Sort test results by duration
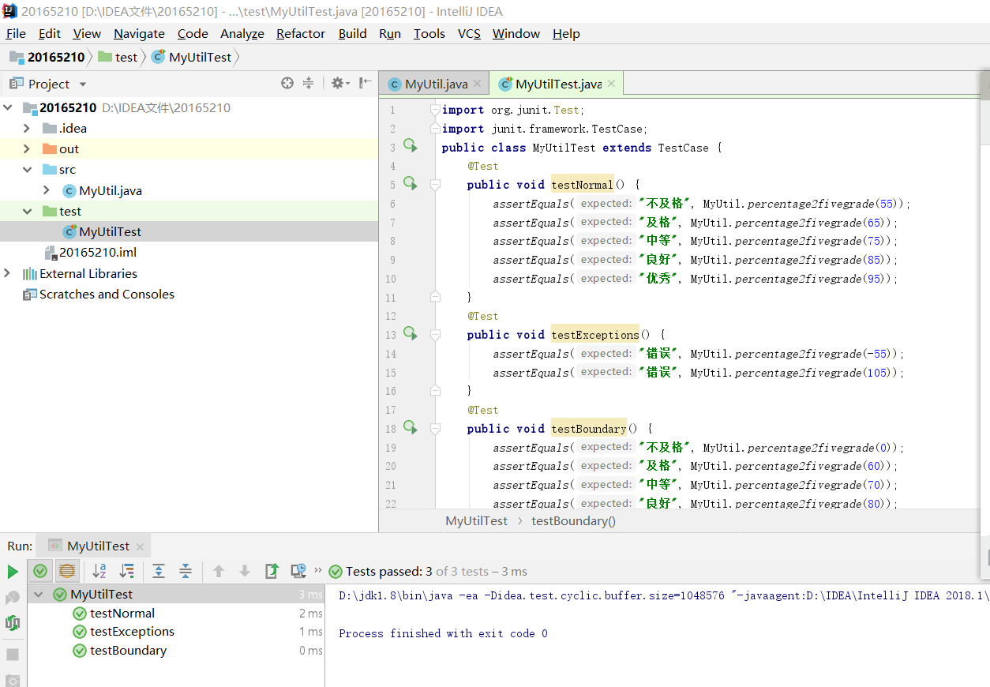The height and width of the screenshot is (687, 990). (126, 571)
